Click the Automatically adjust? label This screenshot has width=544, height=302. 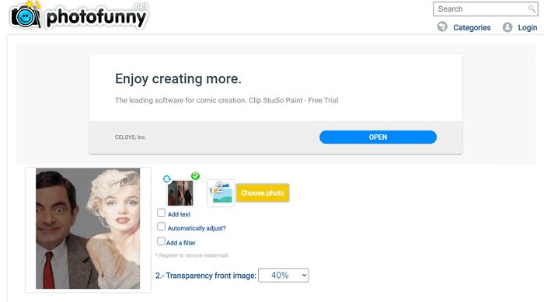[x=197, y=228]
